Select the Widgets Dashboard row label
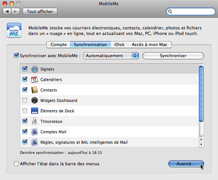The height and width of the screenshot is (180, 218). click(59, 101)
